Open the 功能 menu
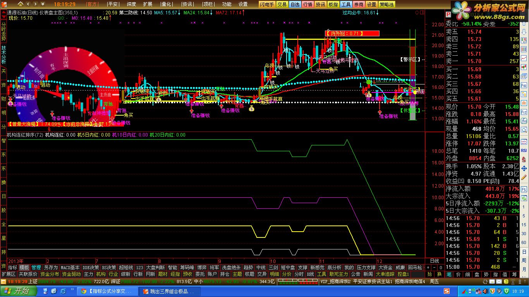529x297 pixels. point(227,4)
